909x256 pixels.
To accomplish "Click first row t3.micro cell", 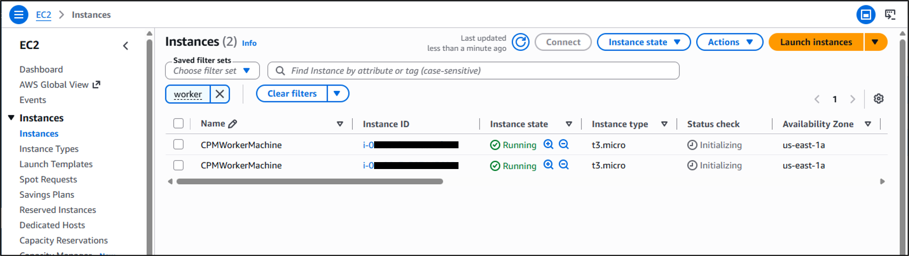I will click(609, 145).
